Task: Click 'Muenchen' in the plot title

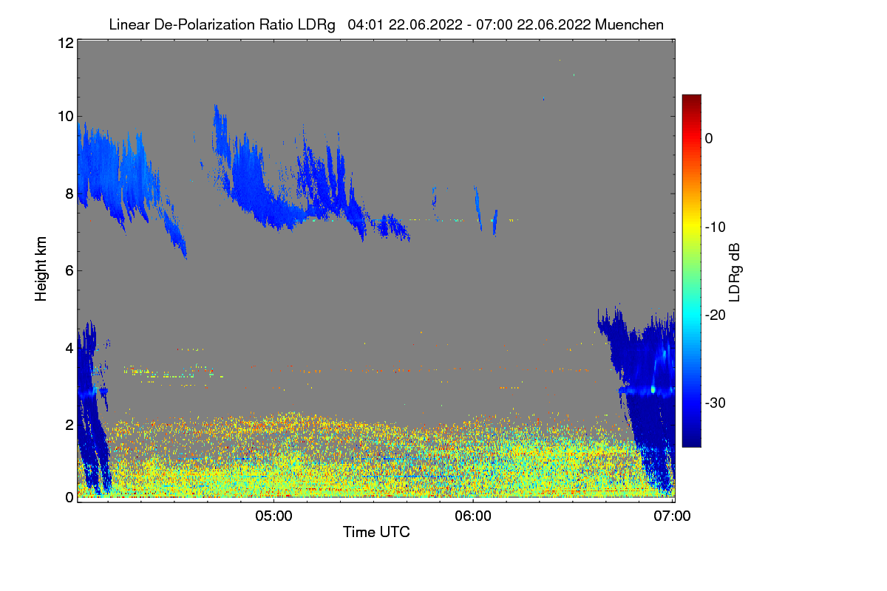Action: tap(629, 24)
